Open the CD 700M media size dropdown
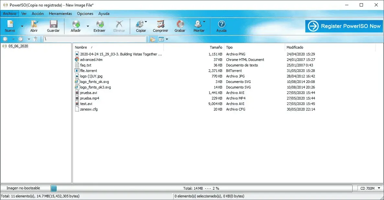This screenshot has height=200, width=384. [370, 188]
